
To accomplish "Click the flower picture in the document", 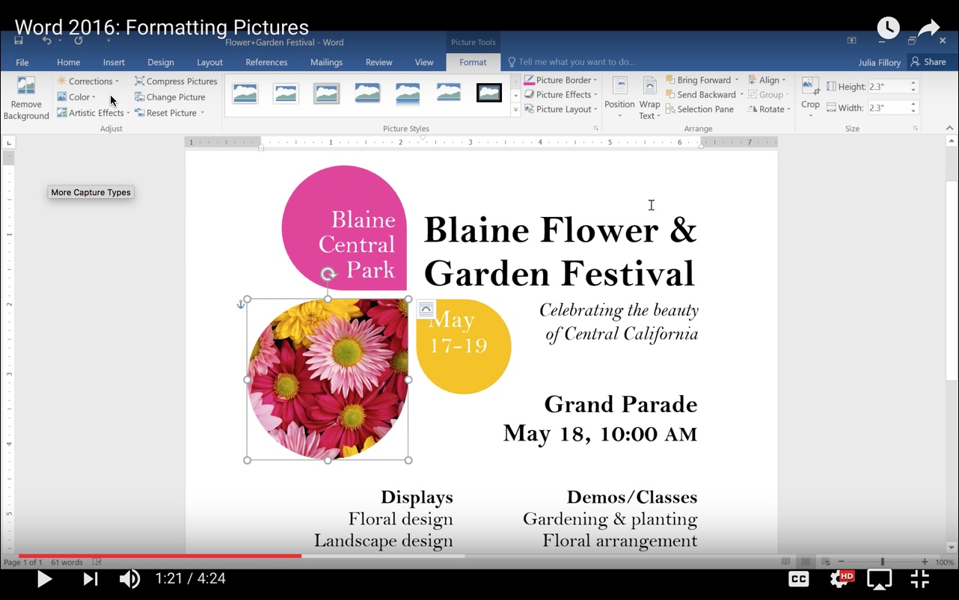I will point(328,379).
